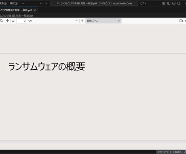Screen dimensions: 186x154
Task: Toggle the secondary sidebar layout icon
Action: (179, 3)
